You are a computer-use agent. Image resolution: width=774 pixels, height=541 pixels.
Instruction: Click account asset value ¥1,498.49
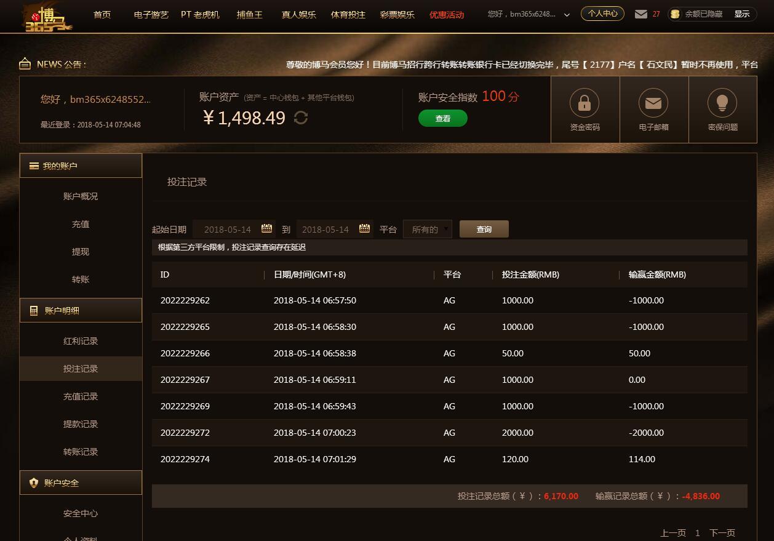click(x=244, y=118)
